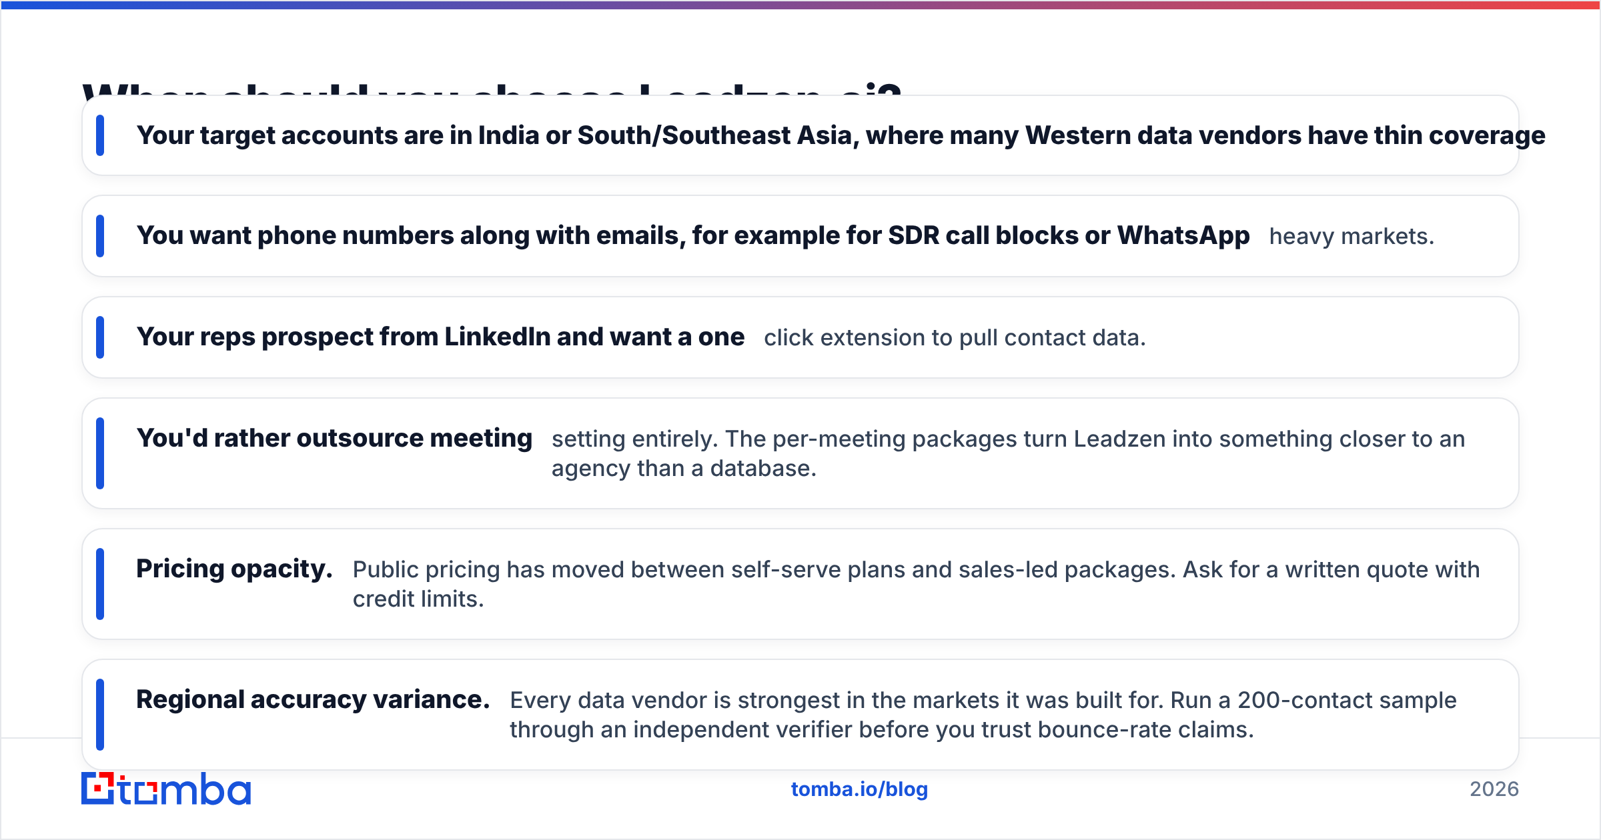Select the Pricing opacity card

(x=800, y=584)
